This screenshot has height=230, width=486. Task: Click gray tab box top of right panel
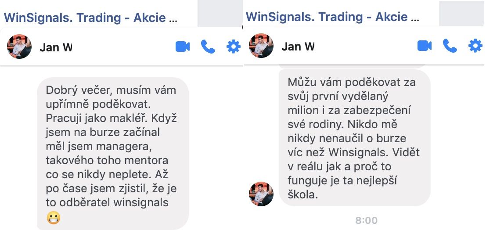[x=462, y=13]
